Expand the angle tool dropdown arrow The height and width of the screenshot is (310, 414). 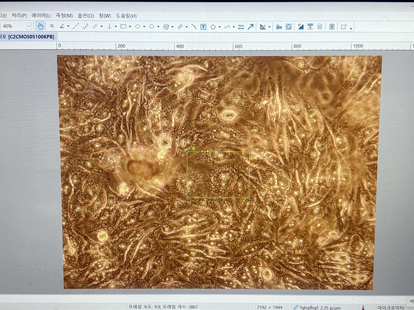coord(68,26)
